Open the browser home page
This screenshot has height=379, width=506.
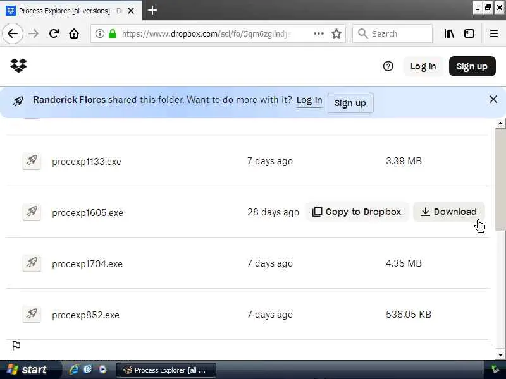(x=74, y=33)
